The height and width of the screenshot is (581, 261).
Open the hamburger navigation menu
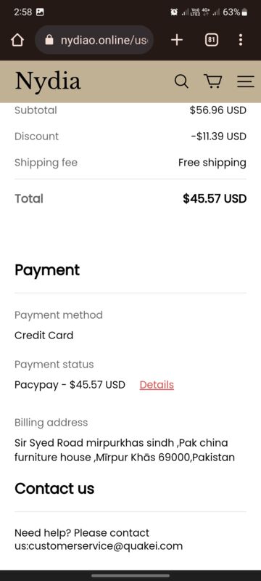point(246,81)
